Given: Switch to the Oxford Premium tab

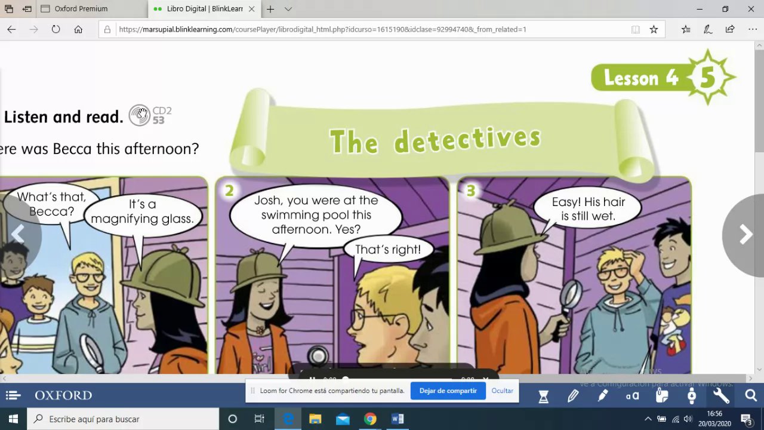Looking at the screenshot, I should pos(92,9).
